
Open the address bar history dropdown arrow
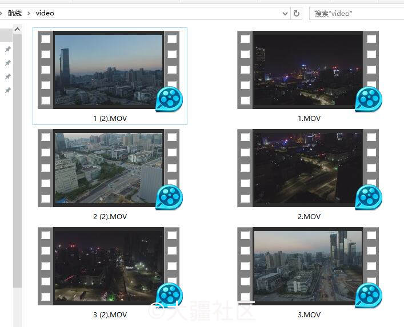(x=285, y=13)
